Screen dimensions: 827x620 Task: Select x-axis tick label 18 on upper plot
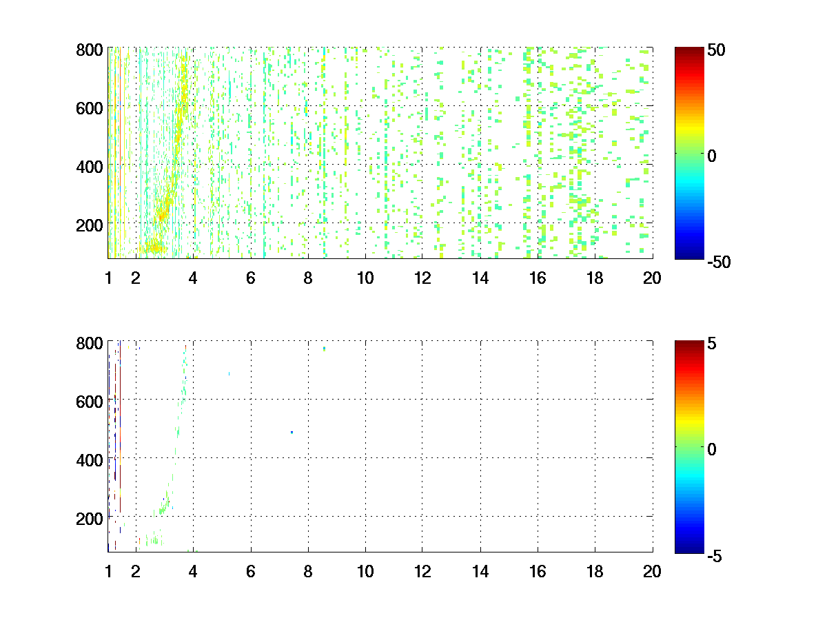click(595, 278)
